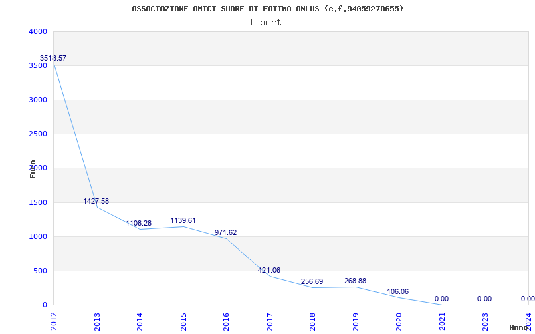Click the Associazione Amici Suore chart title

[x=267, y=9]
